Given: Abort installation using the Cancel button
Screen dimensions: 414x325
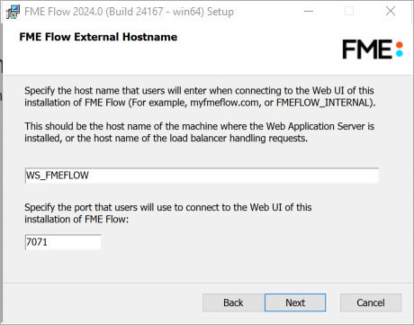Looking at the screenshot, I should (x=371, y=302).
